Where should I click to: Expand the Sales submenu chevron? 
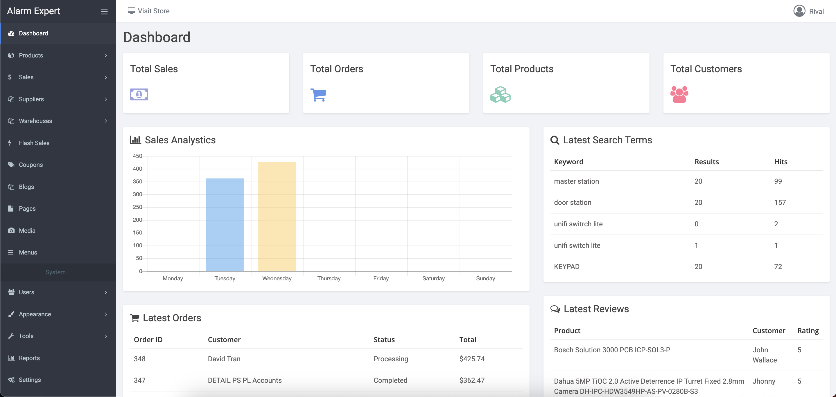(106, 77)
